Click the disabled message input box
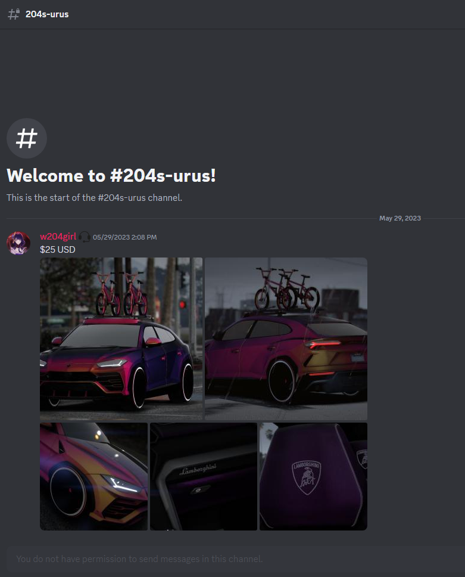Image resolution: width=465 pixels, height=577 pixels. point(236,559)
